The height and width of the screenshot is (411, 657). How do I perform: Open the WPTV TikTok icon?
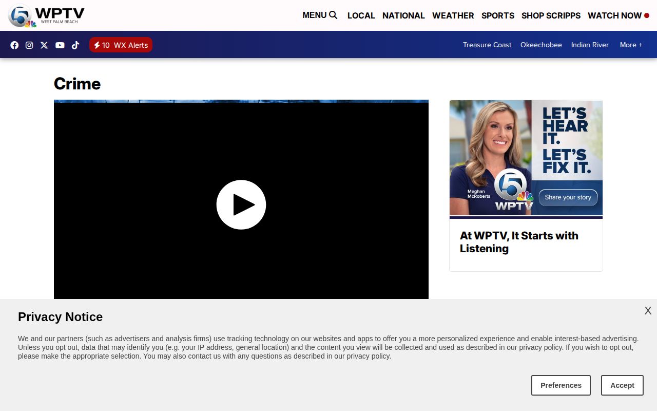point(75,45)
